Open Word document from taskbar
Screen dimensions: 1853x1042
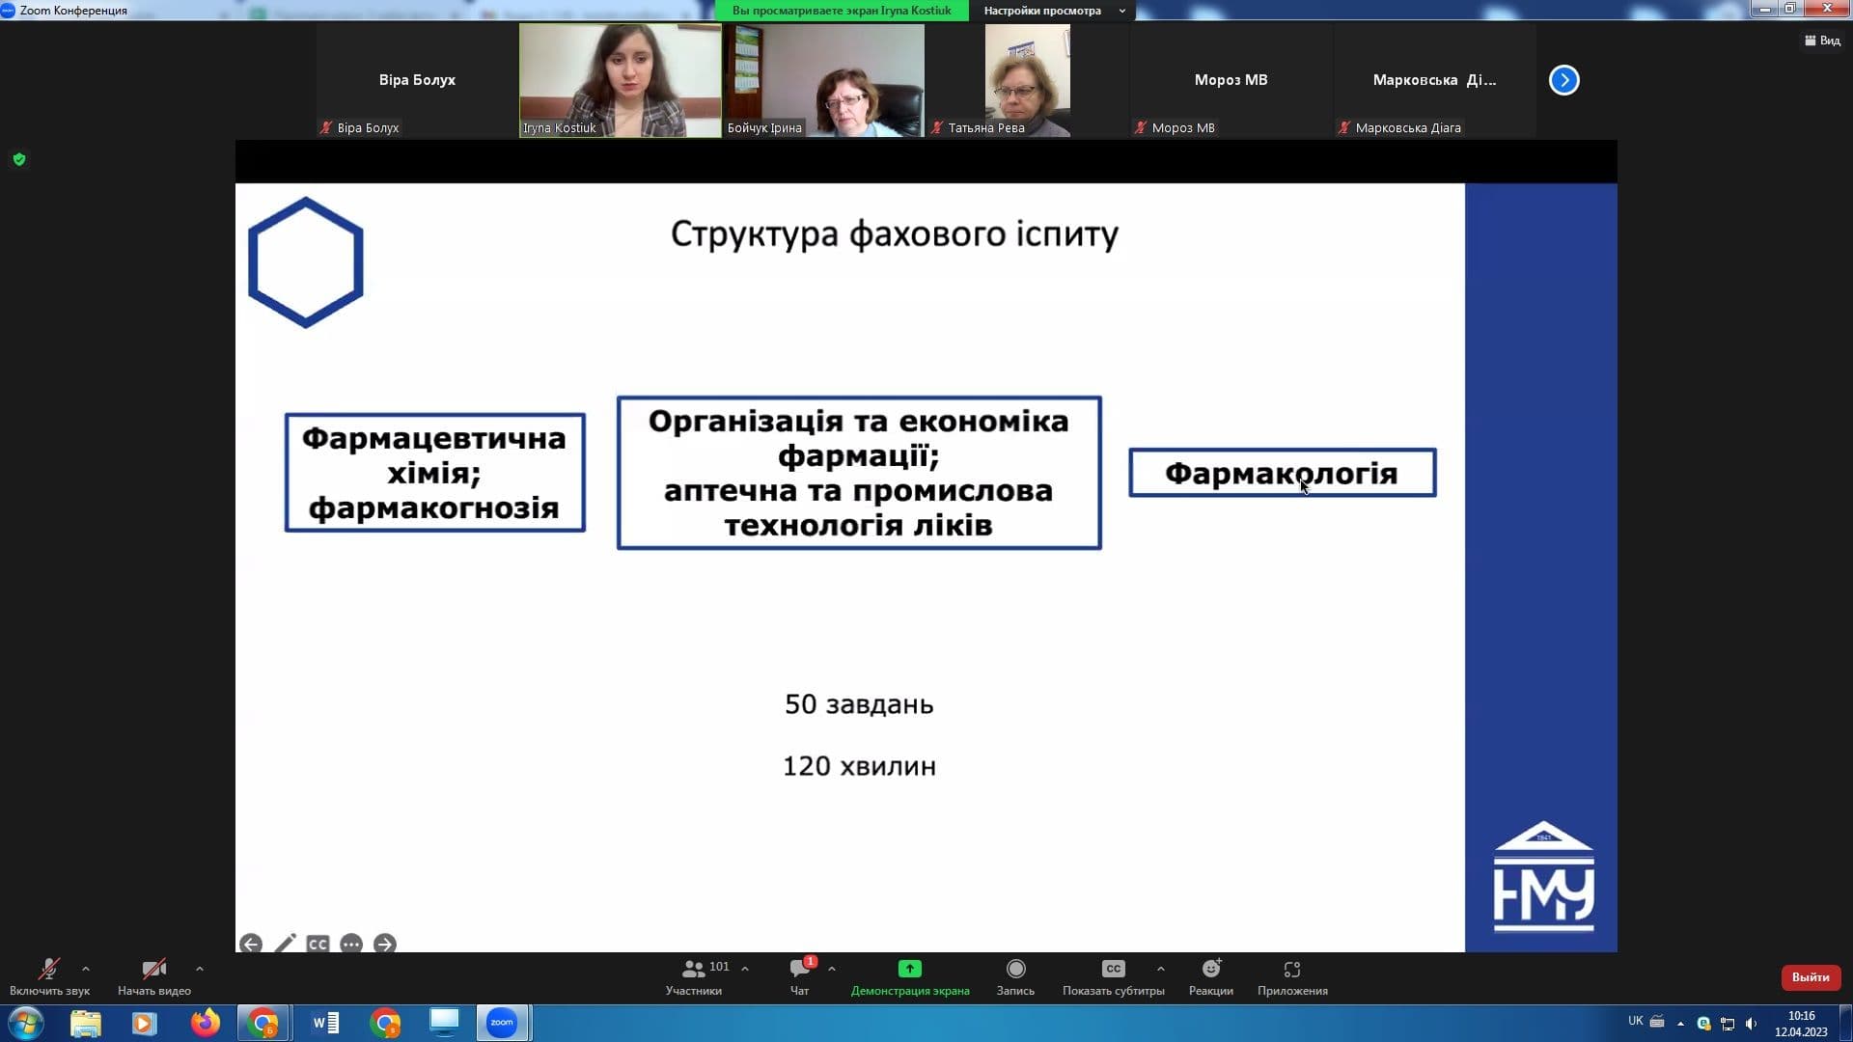tap(325, 1023)
